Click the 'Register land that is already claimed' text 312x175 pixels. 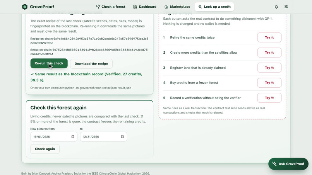(198, 68)
